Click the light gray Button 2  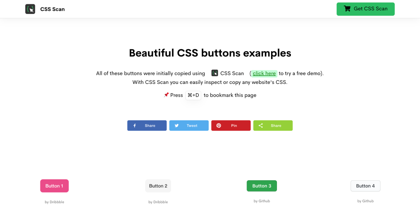tap(158, 186)
